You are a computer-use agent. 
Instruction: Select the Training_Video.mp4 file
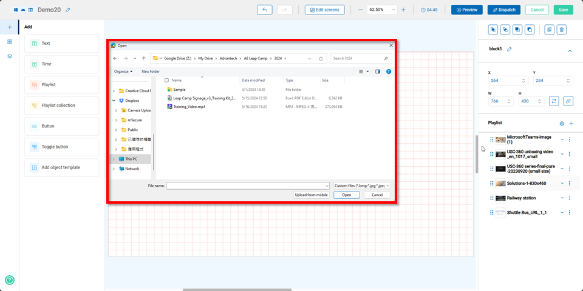click(x=189, y=106)
